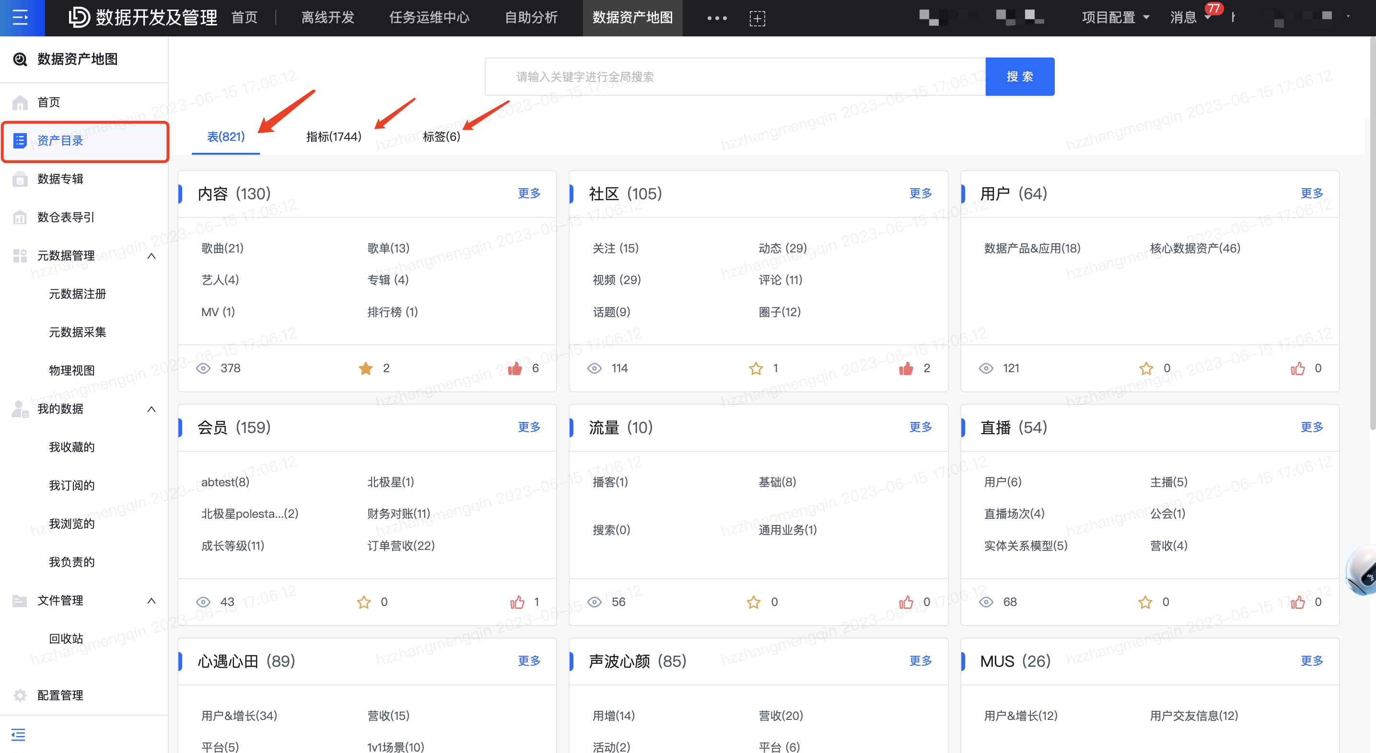
Task: Open the 项目配置 dropdown
Action: tap(1116, 18)
